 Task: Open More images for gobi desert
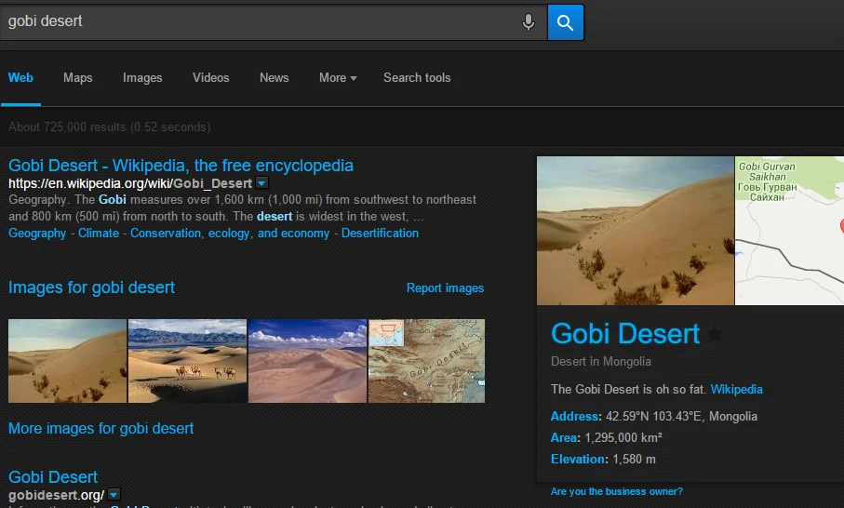(101, 428)
